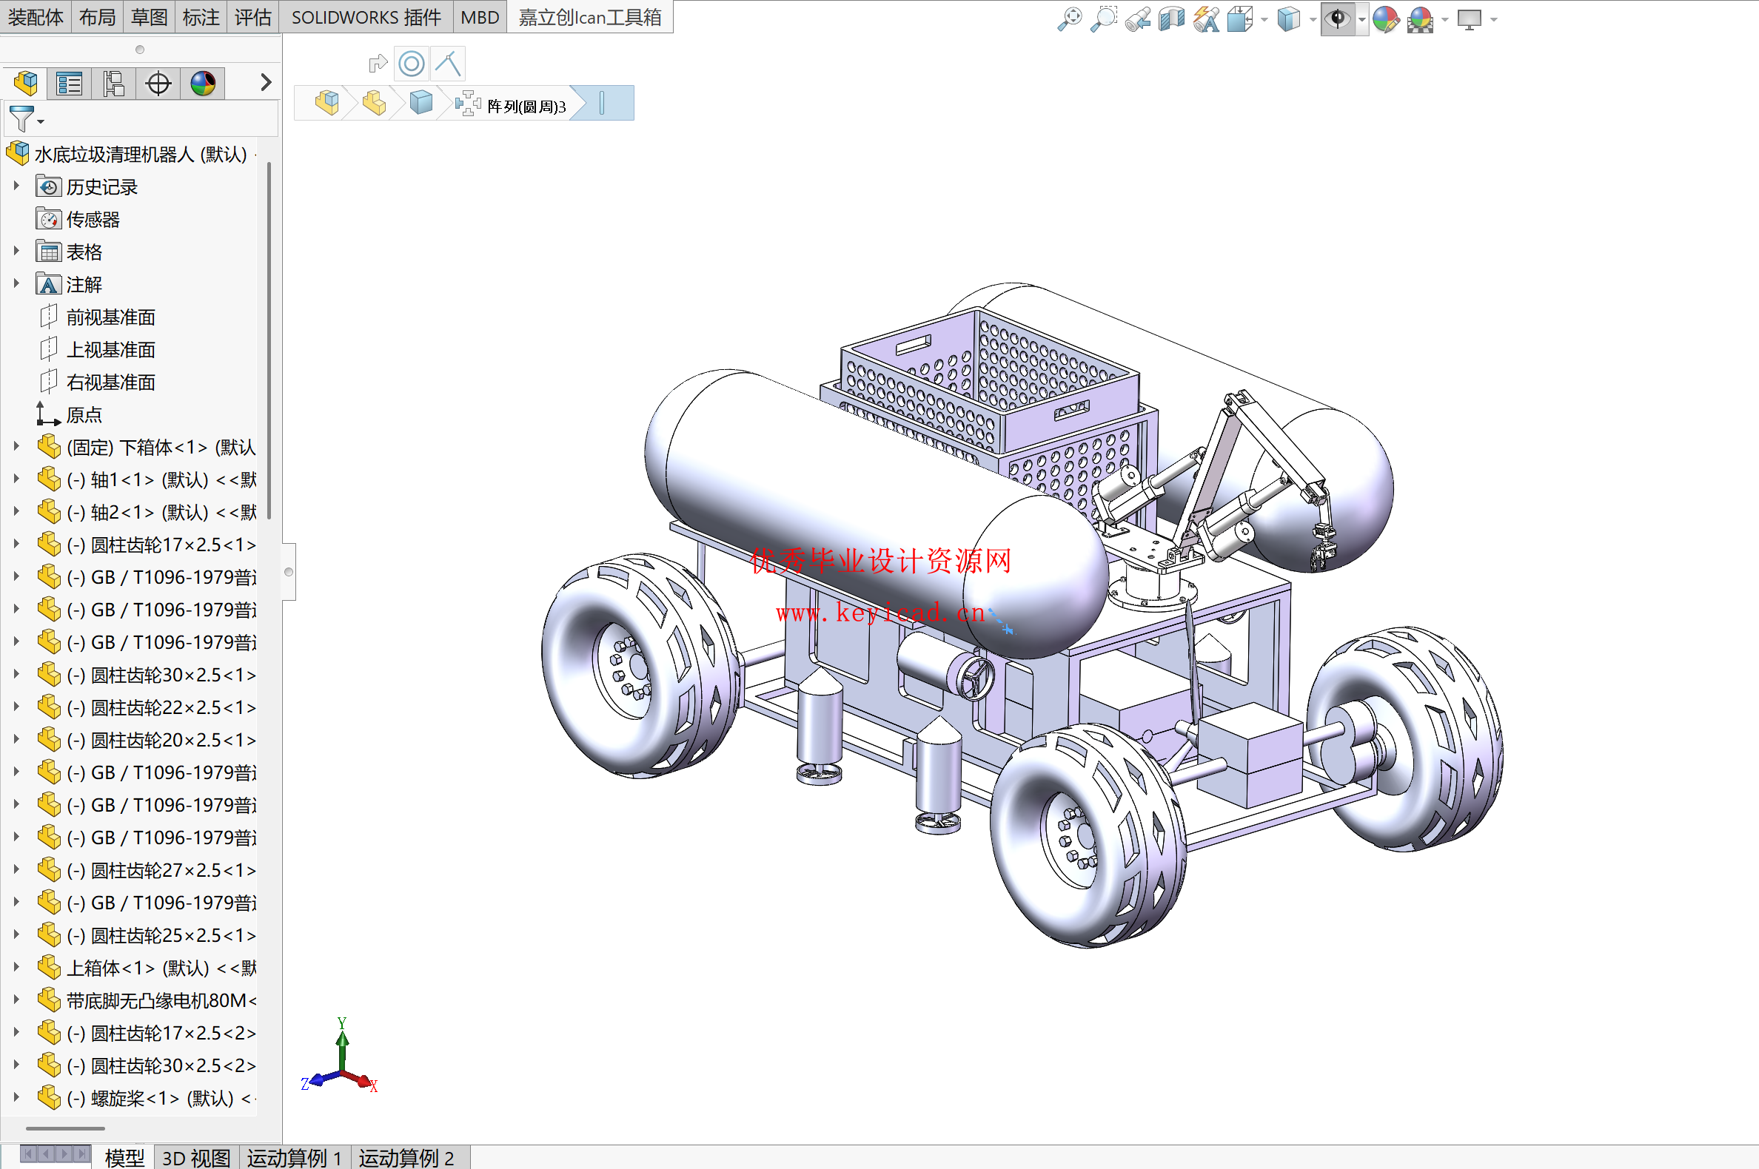
Task: Switch to the 评估 ribbon tab
Action: (253, 17)
